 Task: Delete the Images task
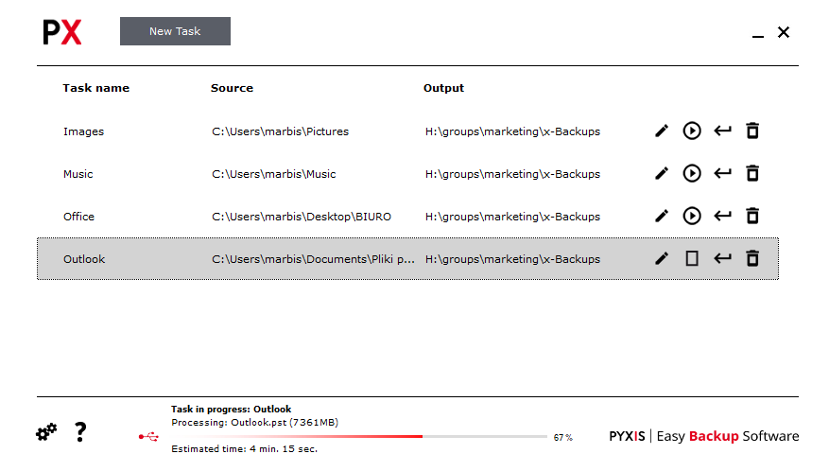752,131
